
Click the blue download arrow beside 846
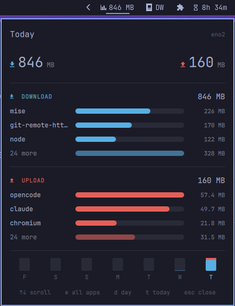[12, 64]
